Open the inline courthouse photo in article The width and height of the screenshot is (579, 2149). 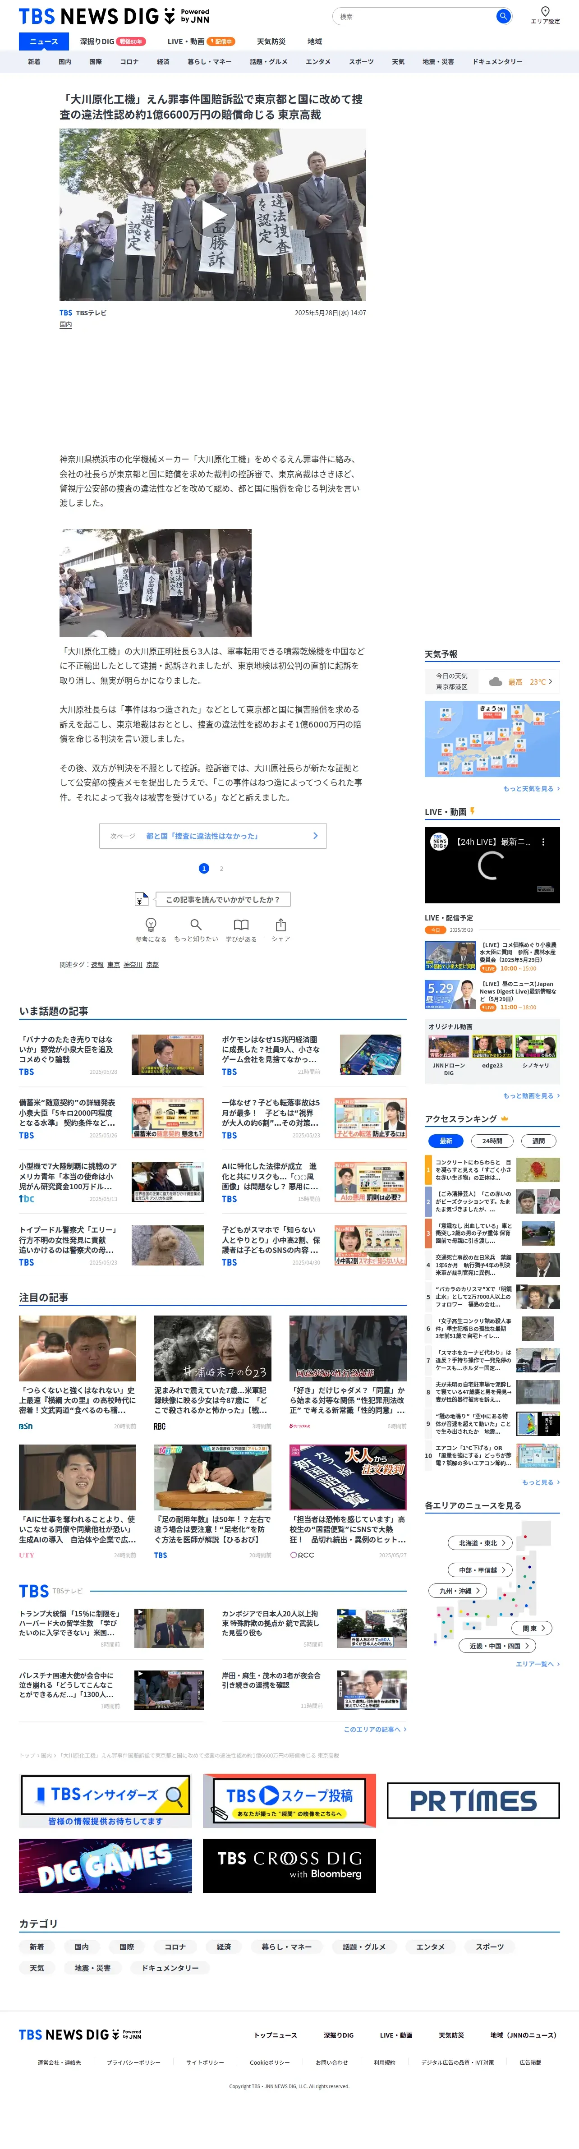point(155,583)
